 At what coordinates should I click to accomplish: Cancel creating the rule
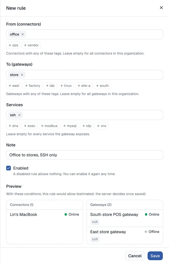pos(135,256)
